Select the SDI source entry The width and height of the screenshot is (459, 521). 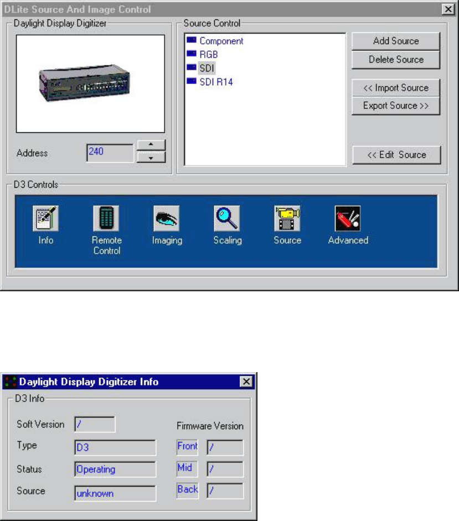(207, 68)
